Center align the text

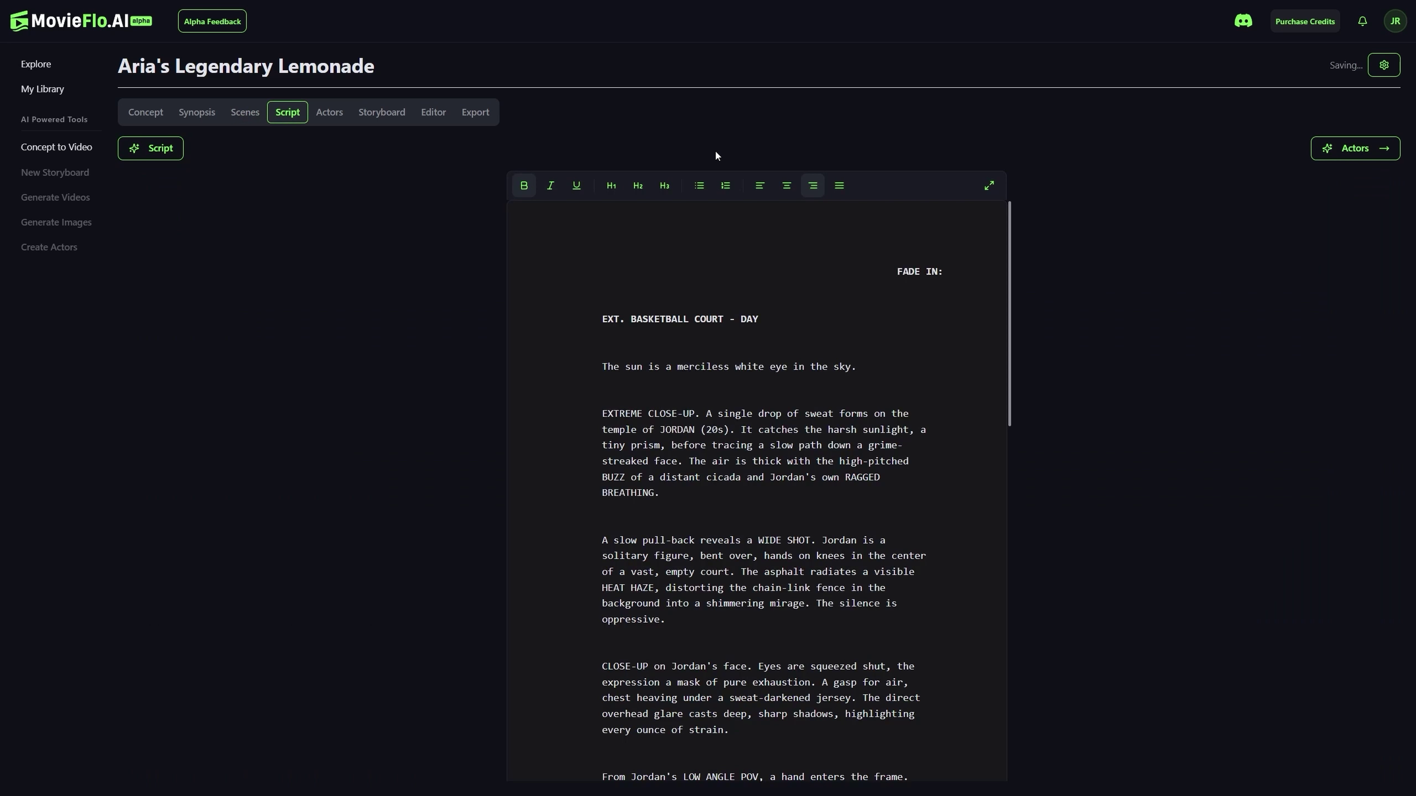[x=786, y=186]
